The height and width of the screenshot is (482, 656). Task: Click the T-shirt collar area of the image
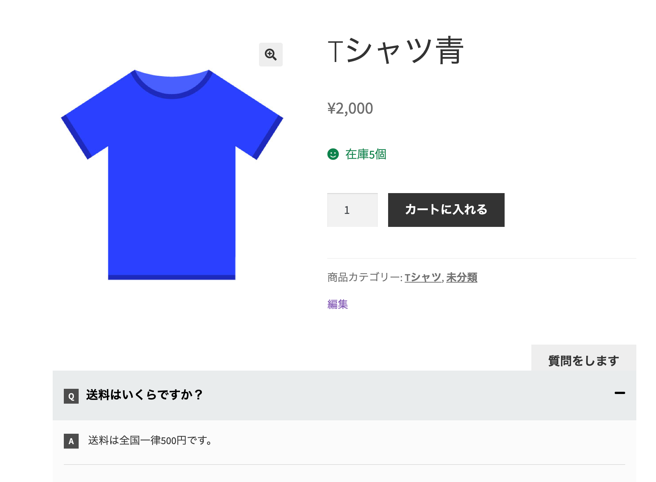point(171,84)
